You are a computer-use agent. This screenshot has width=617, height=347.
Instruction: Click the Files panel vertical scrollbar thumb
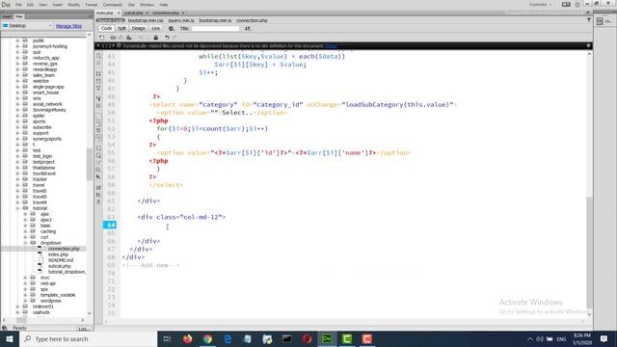89,164
